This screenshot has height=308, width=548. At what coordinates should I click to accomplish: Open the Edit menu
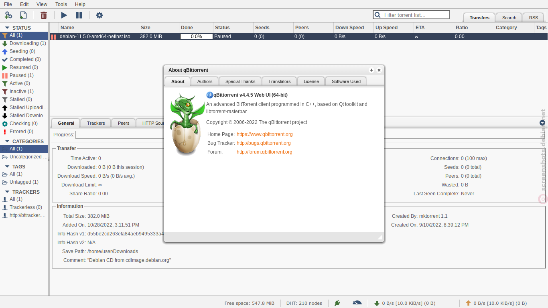coord(24,4)
